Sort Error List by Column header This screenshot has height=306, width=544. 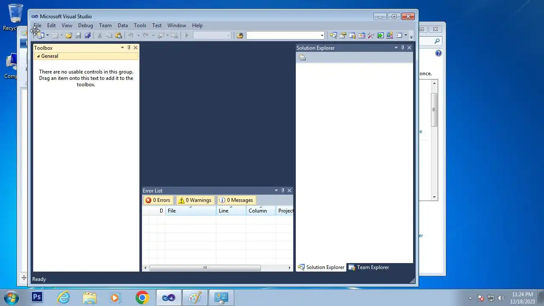click(x=261, y=211)
